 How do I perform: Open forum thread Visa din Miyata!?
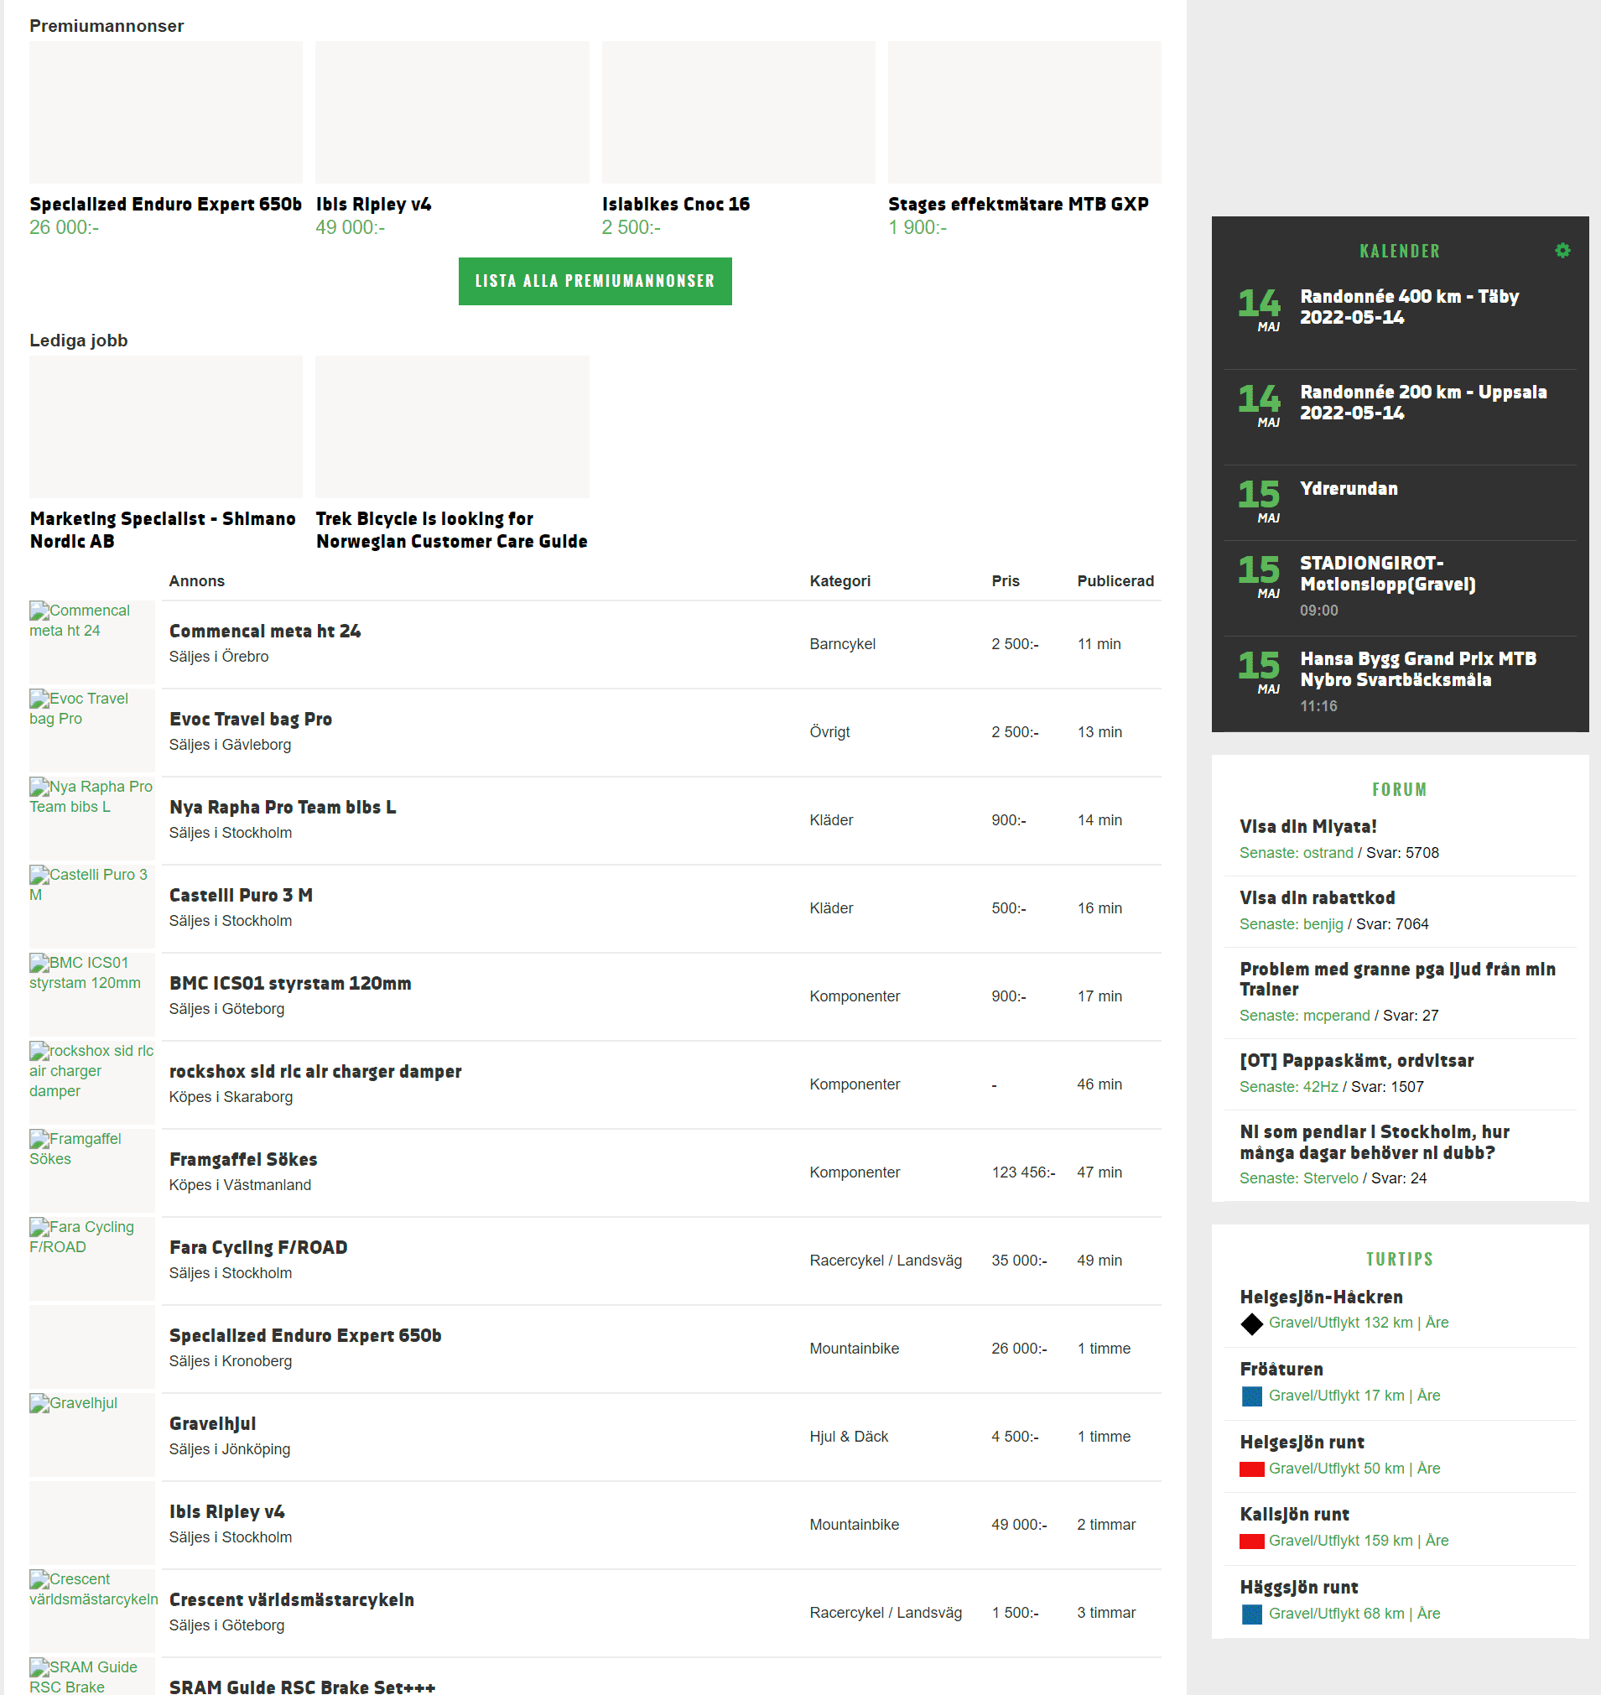point(1307,826)
